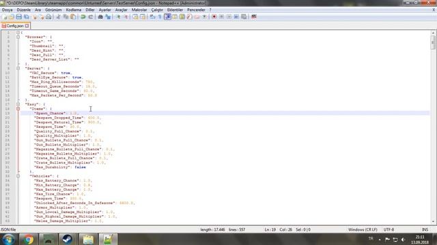437x245 pixels.
Task: Collapse the "Server" block fold marker
Action: click(x=18, y=68)
